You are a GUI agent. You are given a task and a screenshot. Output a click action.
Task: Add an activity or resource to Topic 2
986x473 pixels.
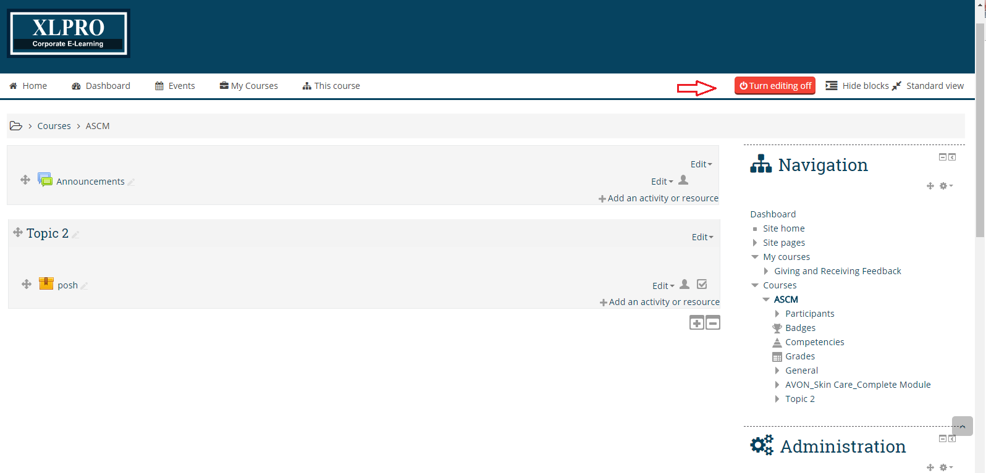coord(659,302)
